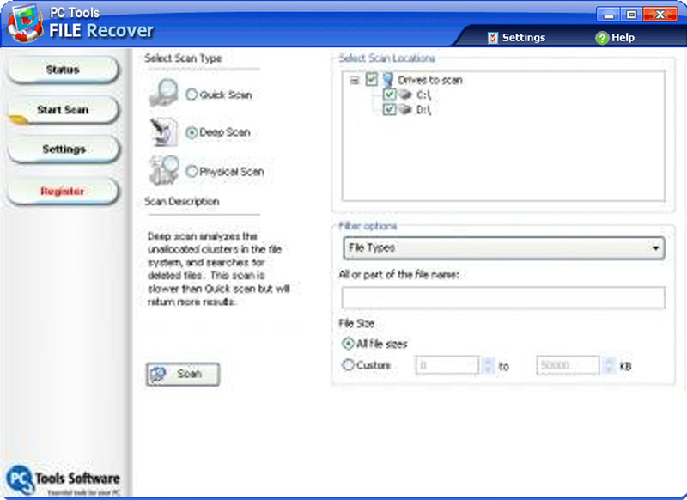Viewport: 687px width, 500px height.
Task: Select the Deep Scan radio button
Action: 192,132
